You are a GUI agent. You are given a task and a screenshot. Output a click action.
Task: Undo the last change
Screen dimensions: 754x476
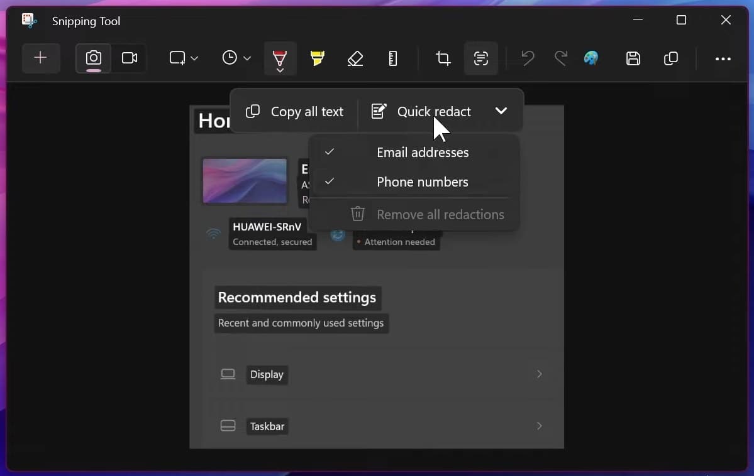point(527,58)
